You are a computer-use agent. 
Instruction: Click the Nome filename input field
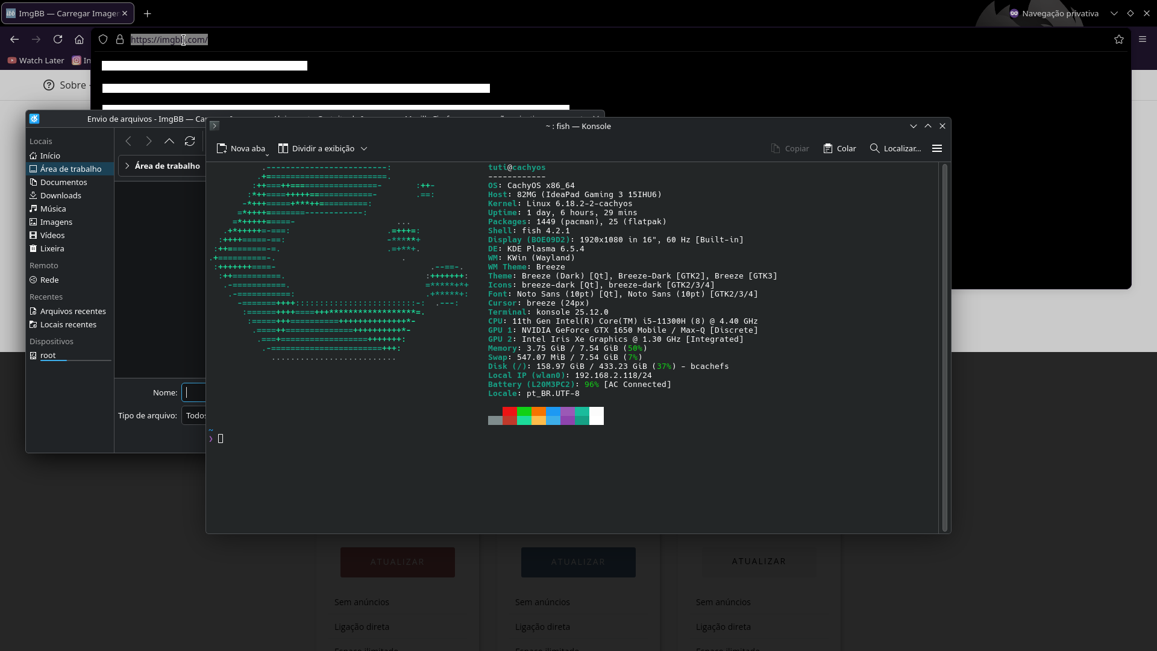(195, 392)
